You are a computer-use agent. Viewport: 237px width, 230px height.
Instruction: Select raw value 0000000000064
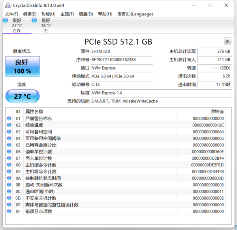(208, 132)
